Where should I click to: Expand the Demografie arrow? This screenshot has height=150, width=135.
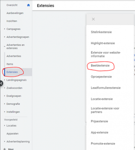(4, 104)
